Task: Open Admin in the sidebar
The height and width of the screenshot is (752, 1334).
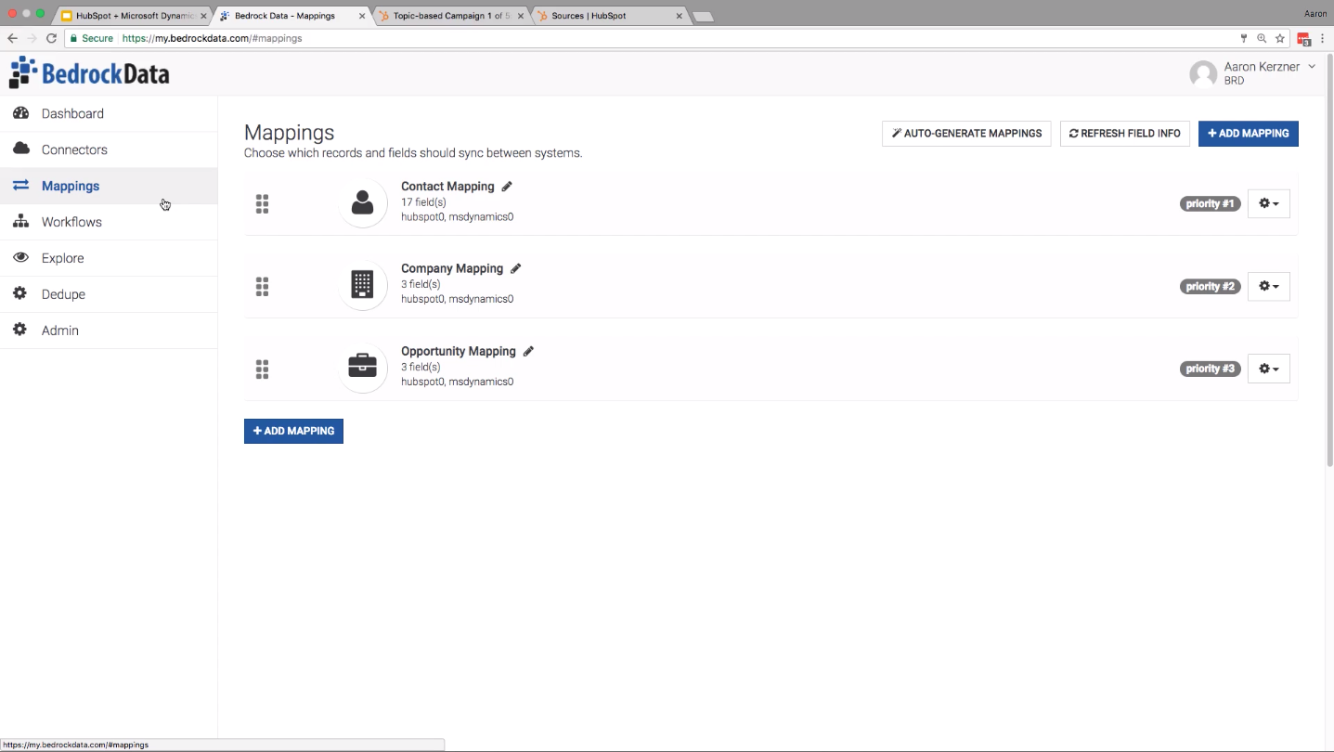Action: tap(109, 331)
